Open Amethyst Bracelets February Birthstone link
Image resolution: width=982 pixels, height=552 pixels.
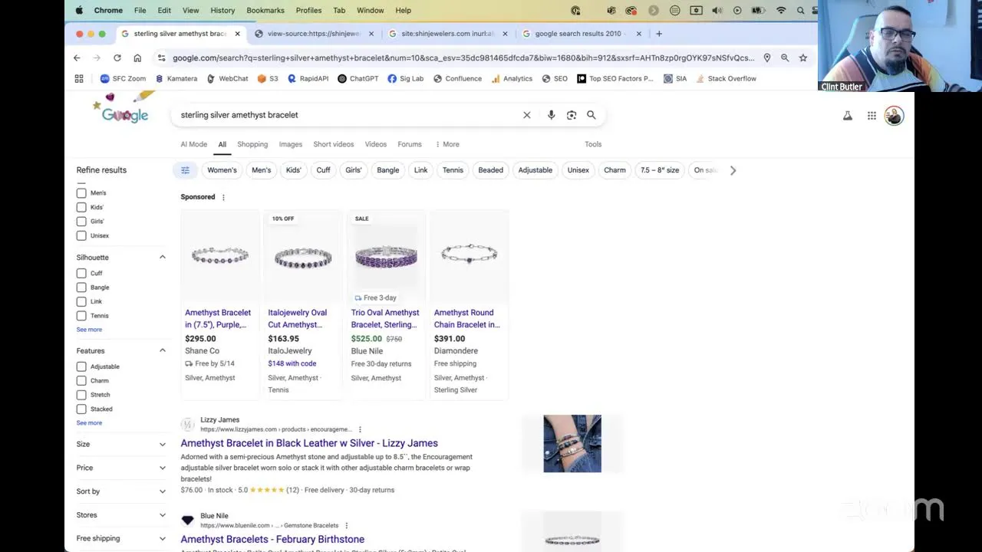coord(272,539)
